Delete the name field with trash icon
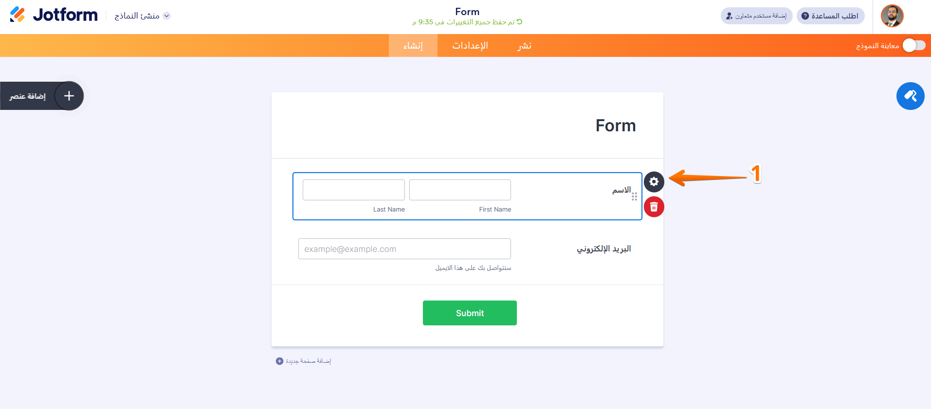Screen dimensions: 931x409 click(x=654, y=207)
